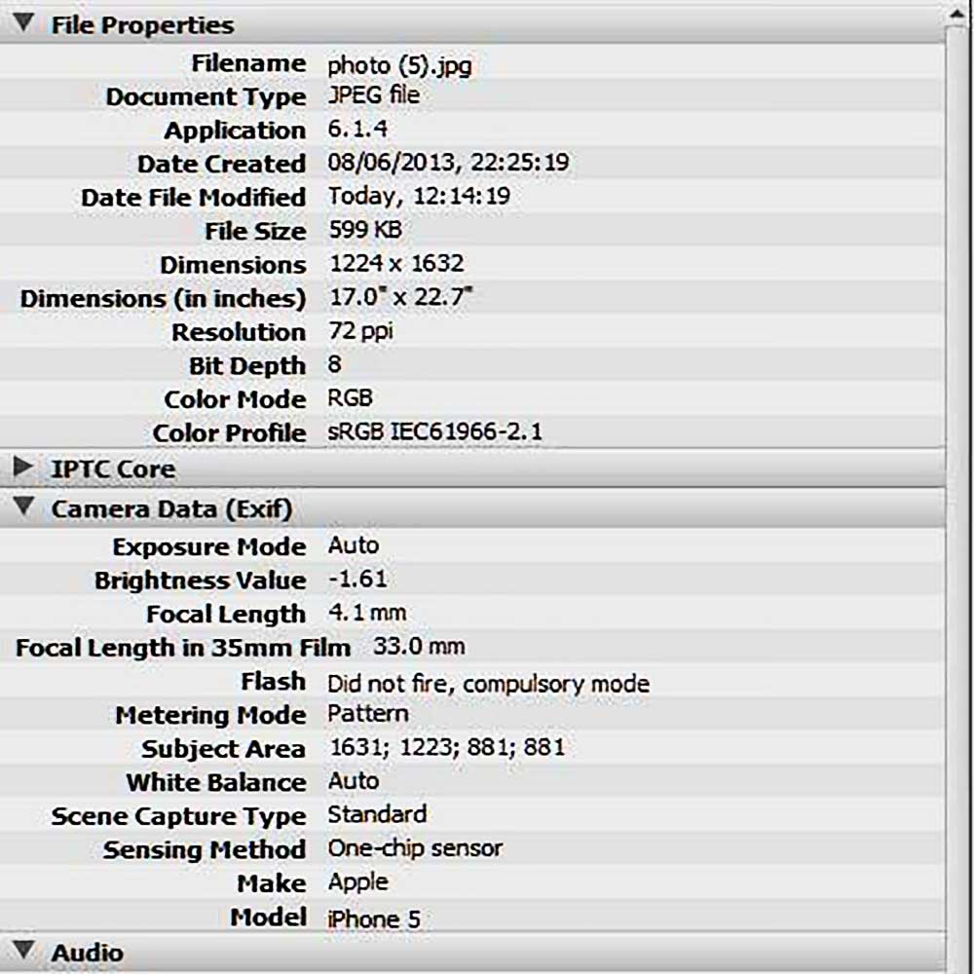The image size is (974, 974).
Task: Select the Make value Apple
Action: click(357, 882)
